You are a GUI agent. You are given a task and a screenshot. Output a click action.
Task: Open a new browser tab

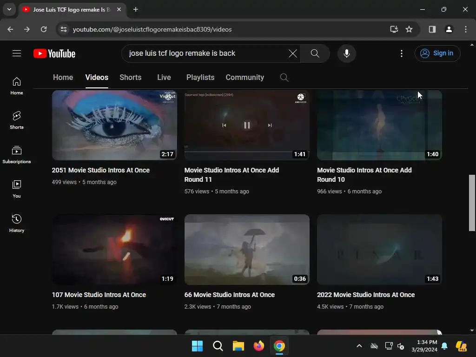click(136, 9)
